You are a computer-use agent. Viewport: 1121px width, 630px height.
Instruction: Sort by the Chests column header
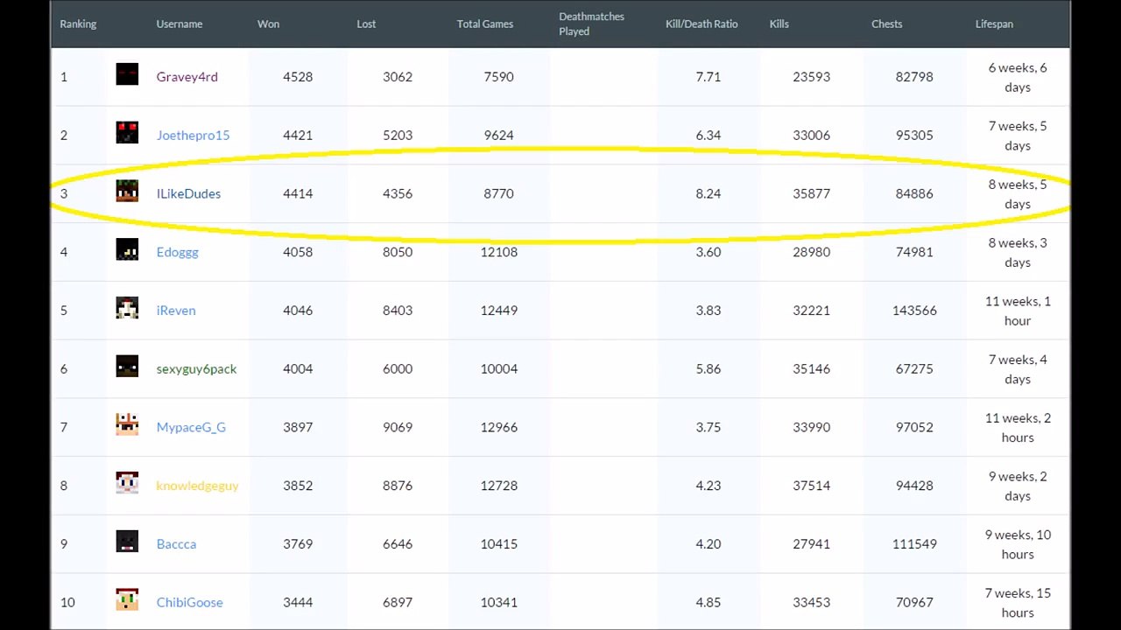point(886,24)
